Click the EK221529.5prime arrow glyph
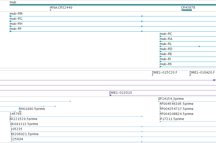Image resolution: width=216 pixels, height=143 pixels. pos(10,122)
